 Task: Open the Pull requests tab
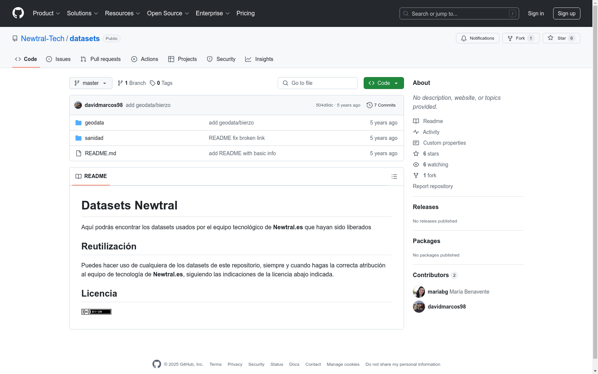(x=101, y=59)
